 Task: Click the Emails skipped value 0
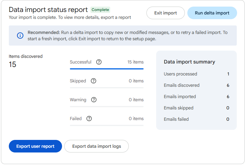click(228, 108)
